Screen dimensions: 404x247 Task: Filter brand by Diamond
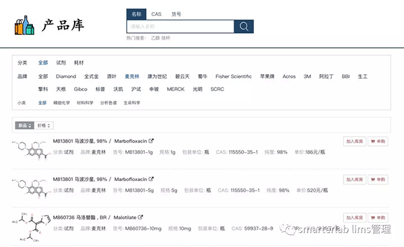(x=66, y=77)
